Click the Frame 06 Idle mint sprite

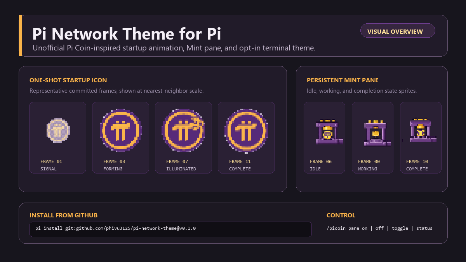pos(329,132)
